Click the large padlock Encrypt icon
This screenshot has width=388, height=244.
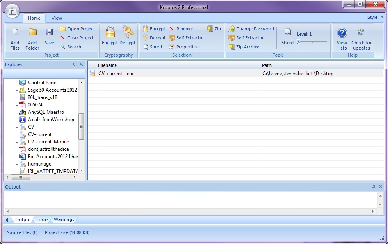click(x=110, y=32)
